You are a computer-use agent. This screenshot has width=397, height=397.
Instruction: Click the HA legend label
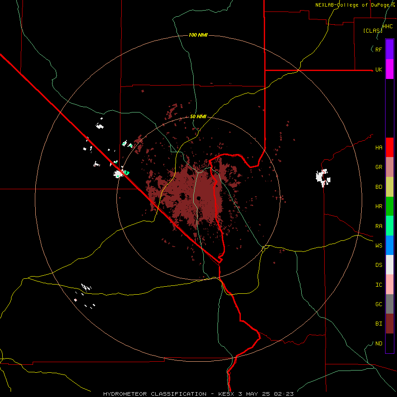(x=378, y=148)
